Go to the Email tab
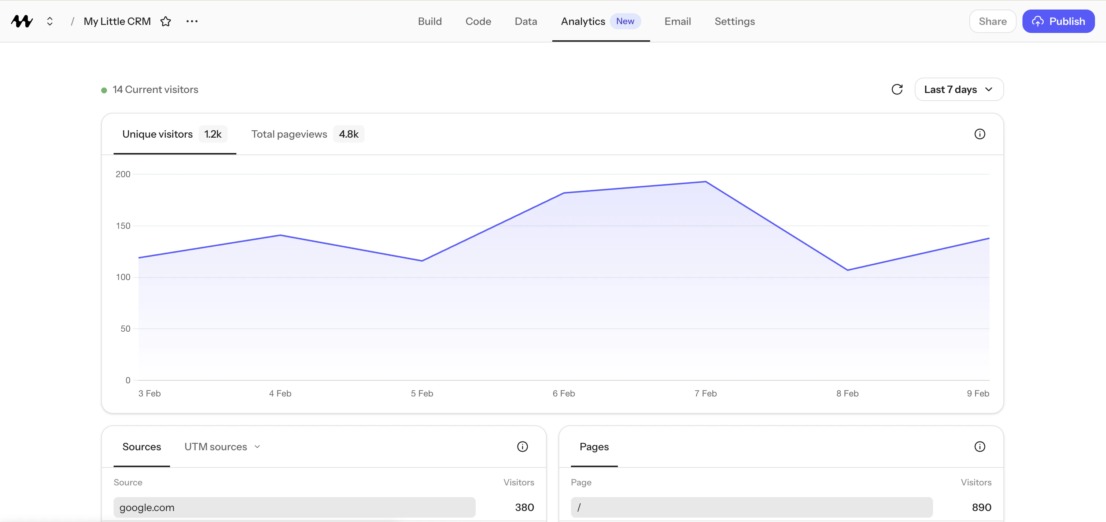The image size is (1106, 522). tap(678, 21)
